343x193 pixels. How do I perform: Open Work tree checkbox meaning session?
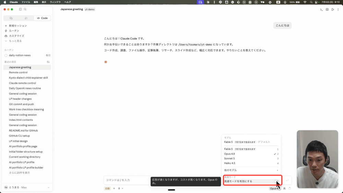[x=27, y=109]
